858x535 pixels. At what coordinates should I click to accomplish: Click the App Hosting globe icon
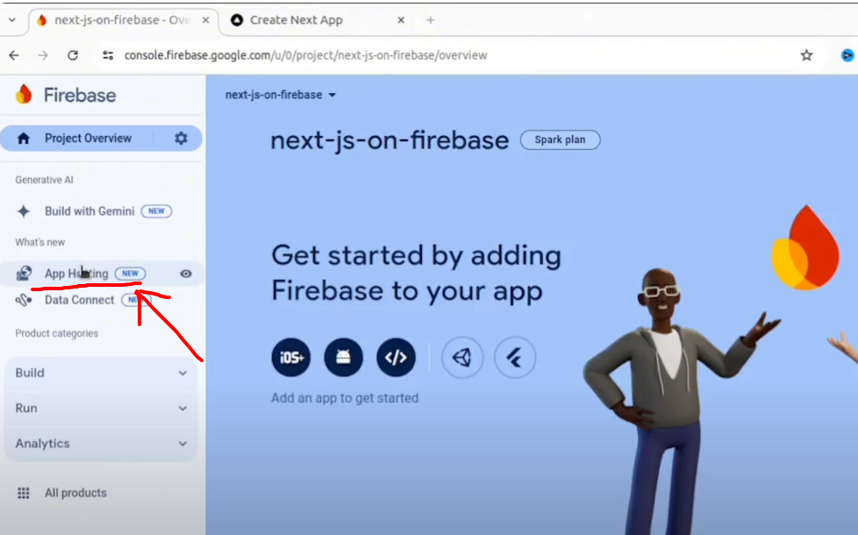coord(24,274)
